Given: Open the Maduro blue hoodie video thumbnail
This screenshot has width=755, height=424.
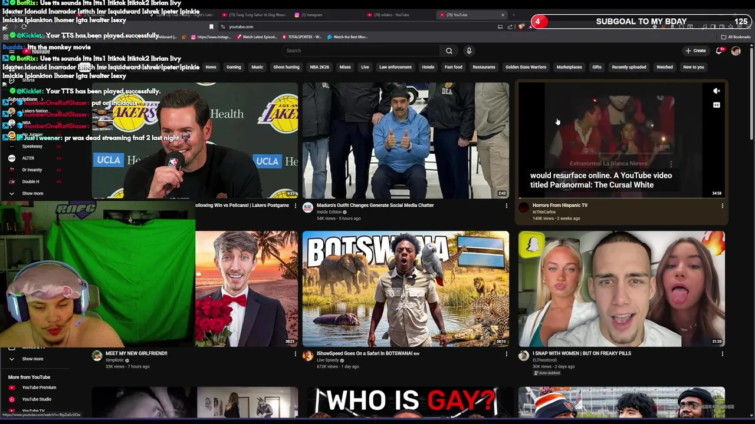Looking at the screenshot, I should tap(406, 141).
